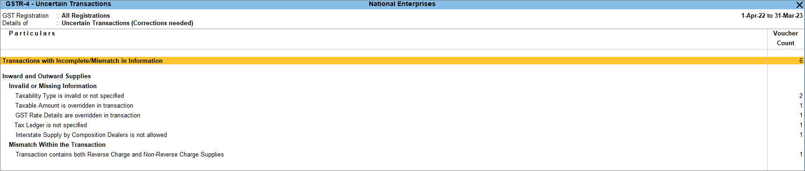Click the All Registrations value
This screenshot has height=171, width=805.
pyautogui.click(x=86, y=15)
